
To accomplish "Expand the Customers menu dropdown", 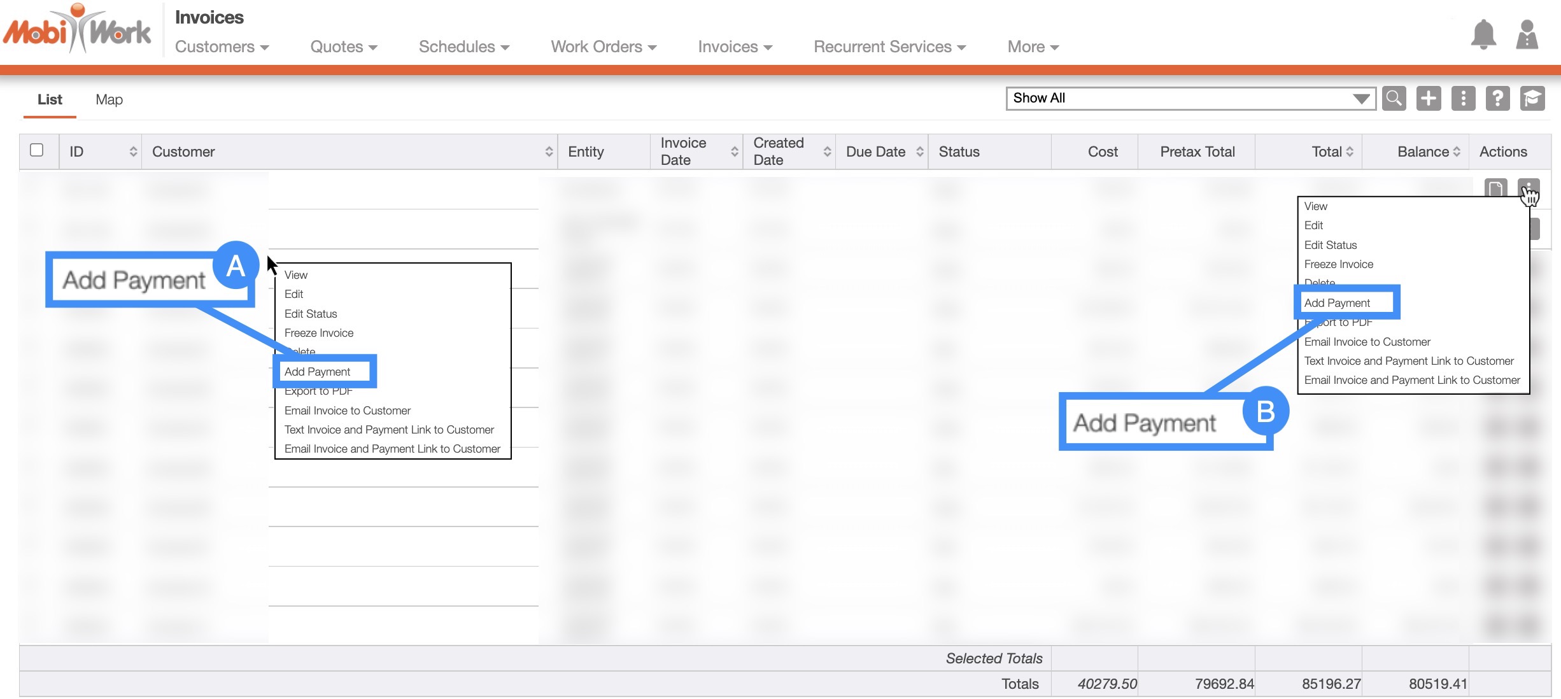I will (x=222, y=47).
